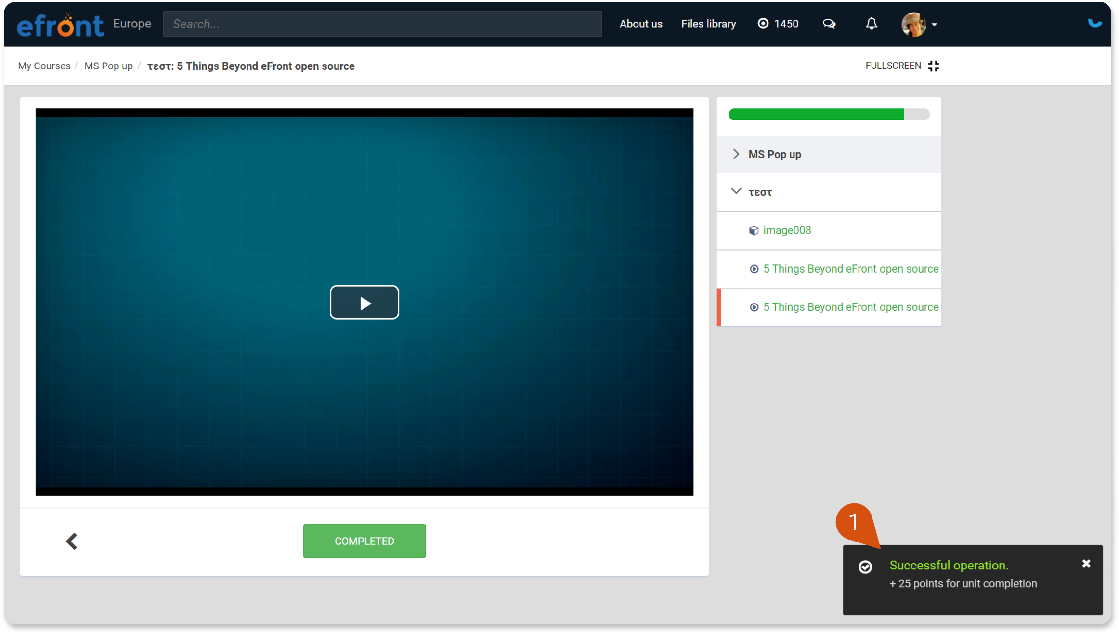This screenshot has height=634, width=1119.
Task: Click the 1450 points indicator
Action: click(778, 24)
